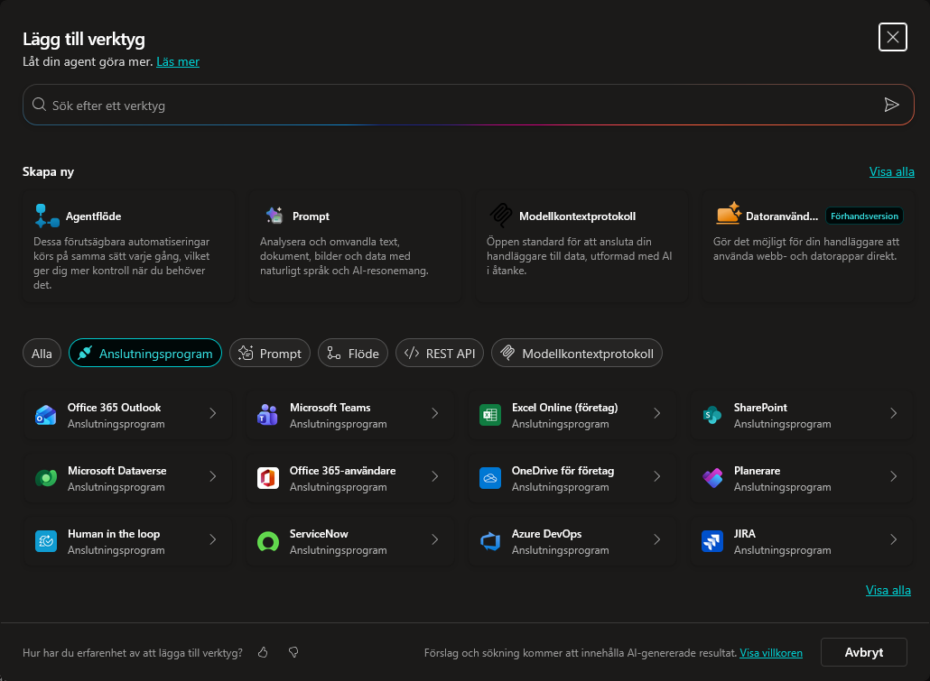Screen dimensions: 930x681
Task: Click the Excel Online (företag) icon
Action: point(490,416)
